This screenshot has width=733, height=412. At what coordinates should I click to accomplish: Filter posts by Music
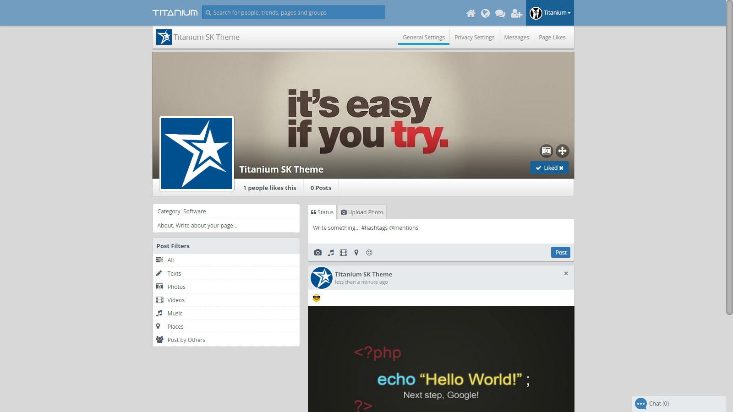pyautogui.click(x=226, y=313)
